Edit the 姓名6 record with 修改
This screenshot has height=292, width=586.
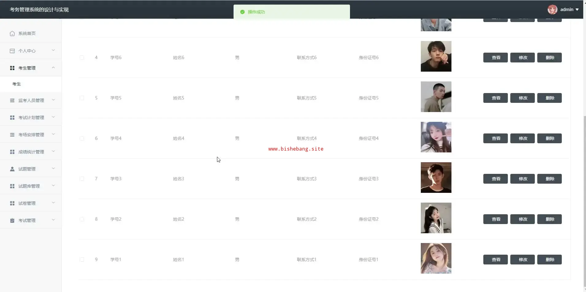click(x=523, y=58)
